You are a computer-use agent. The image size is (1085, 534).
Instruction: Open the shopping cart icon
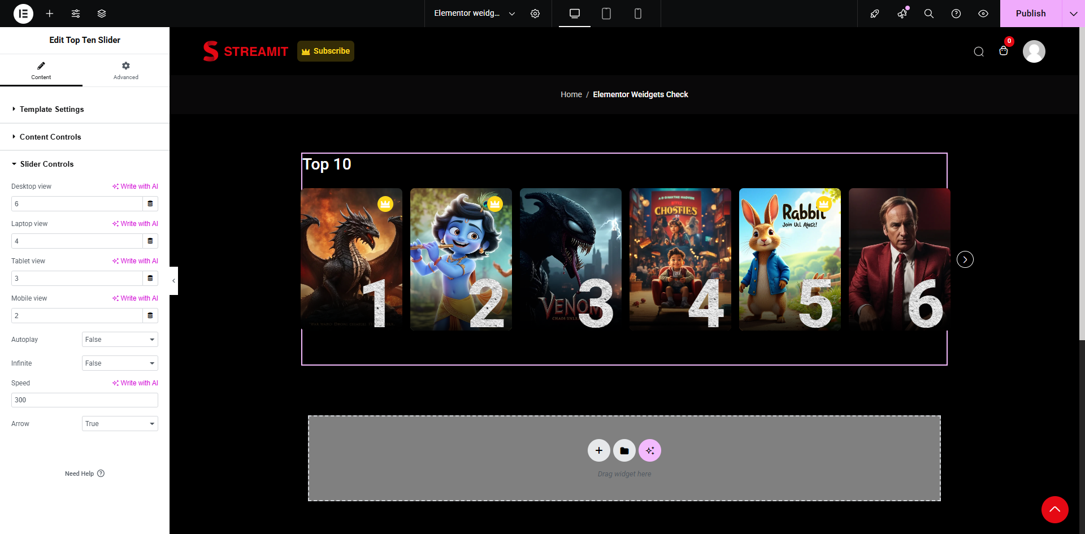(x=1004, y=51)
